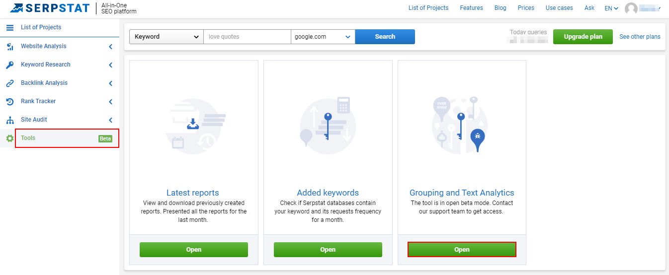Select Website Analysis in sidebar

[44, 46]
